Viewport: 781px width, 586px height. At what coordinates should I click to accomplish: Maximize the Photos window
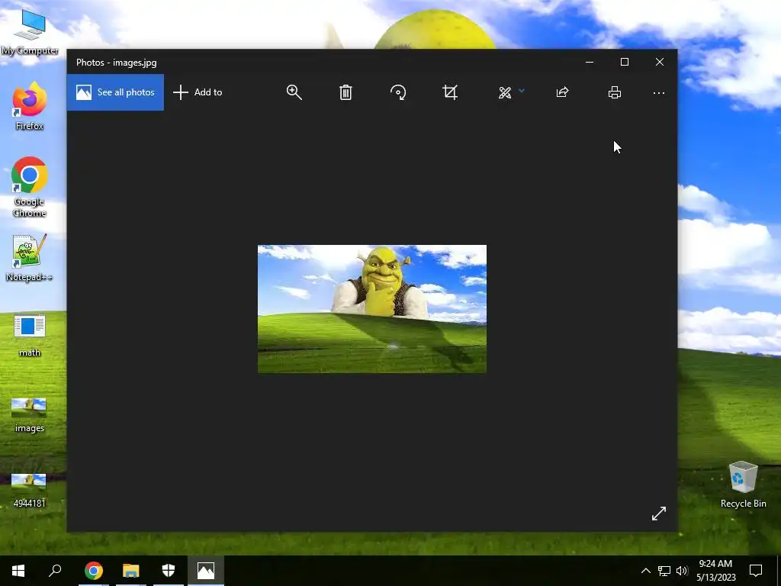click(x=624, y=62)
